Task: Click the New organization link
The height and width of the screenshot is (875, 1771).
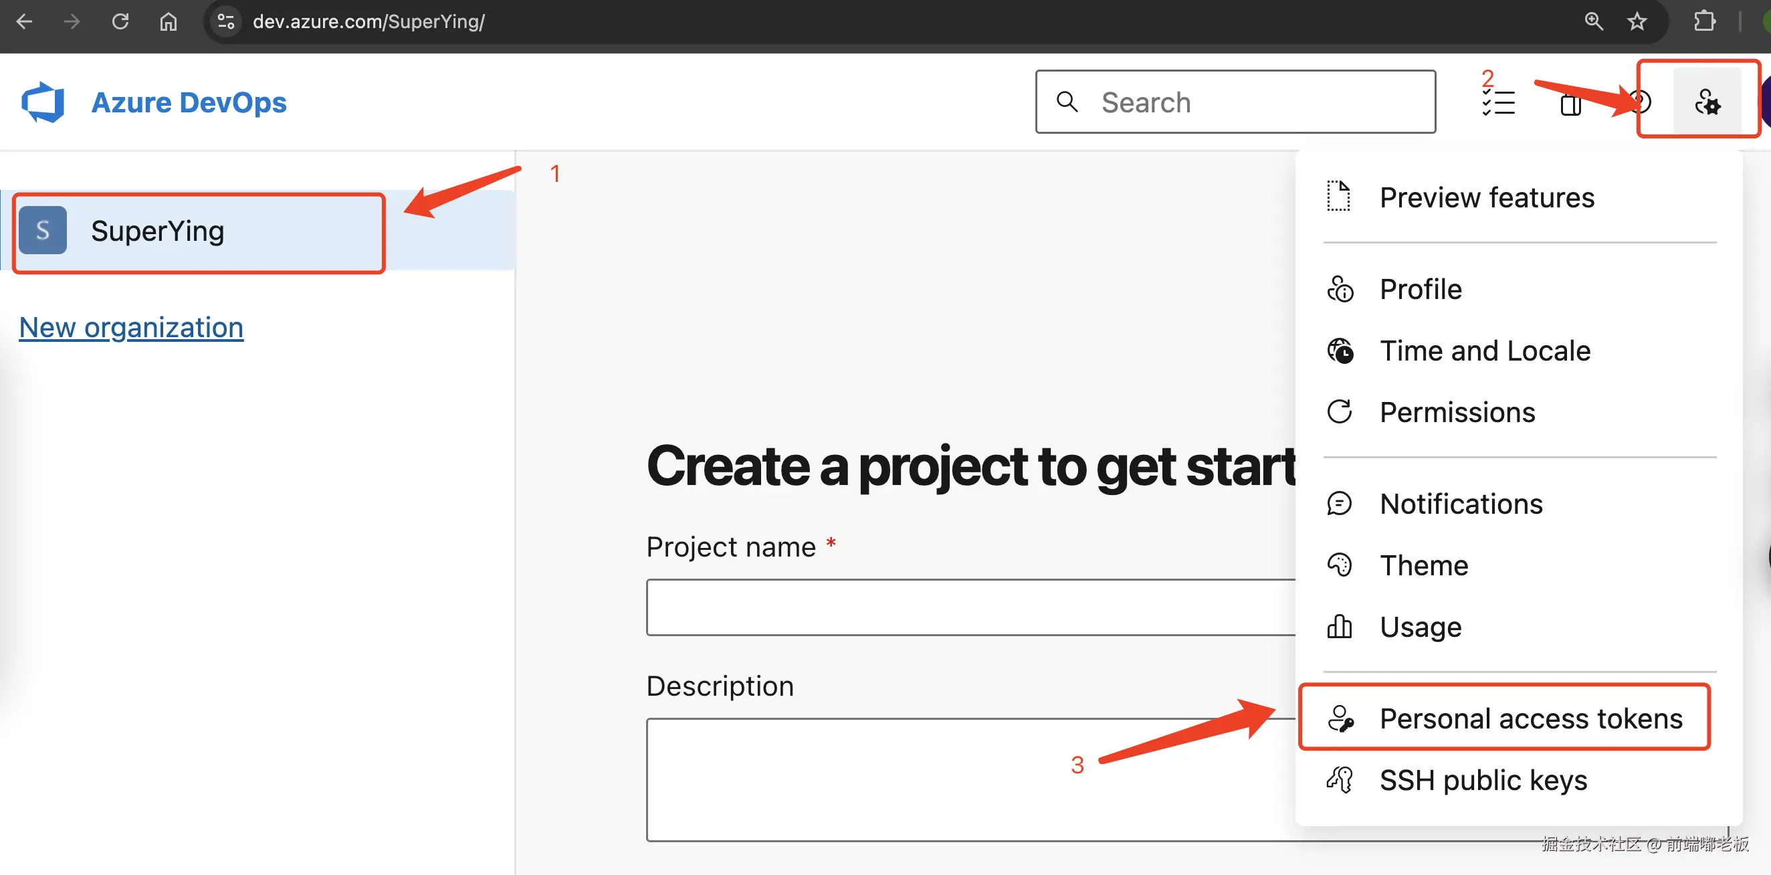Action: coord(130,326)
